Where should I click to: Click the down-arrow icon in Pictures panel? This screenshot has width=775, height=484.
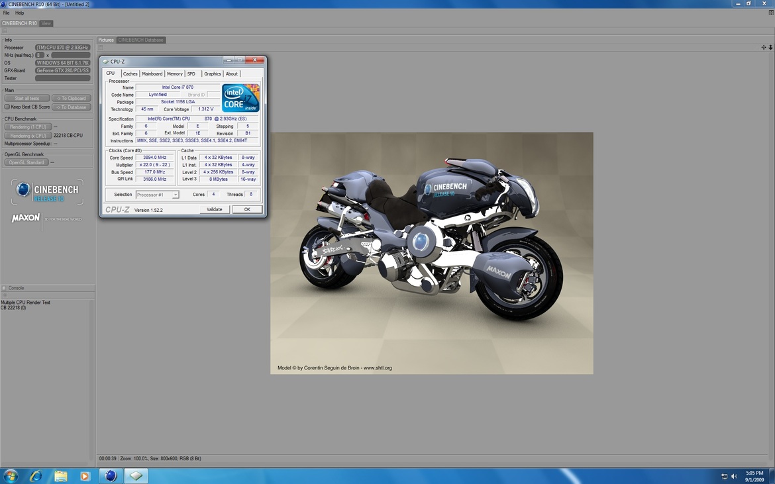[x=770, y=48]
